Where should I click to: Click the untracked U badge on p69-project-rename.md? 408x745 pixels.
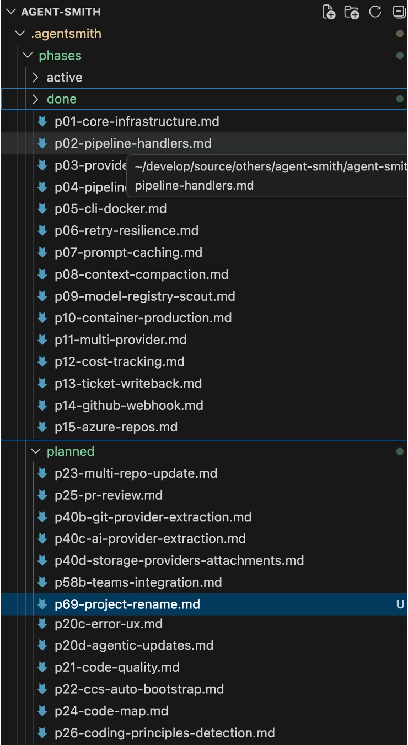coord(400,604)
